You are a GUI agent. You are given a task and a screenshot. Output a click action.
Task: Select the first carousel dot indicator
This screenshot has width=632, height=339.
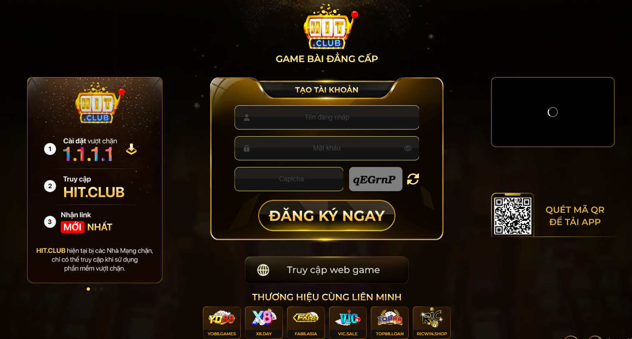(x=88, y=289)
